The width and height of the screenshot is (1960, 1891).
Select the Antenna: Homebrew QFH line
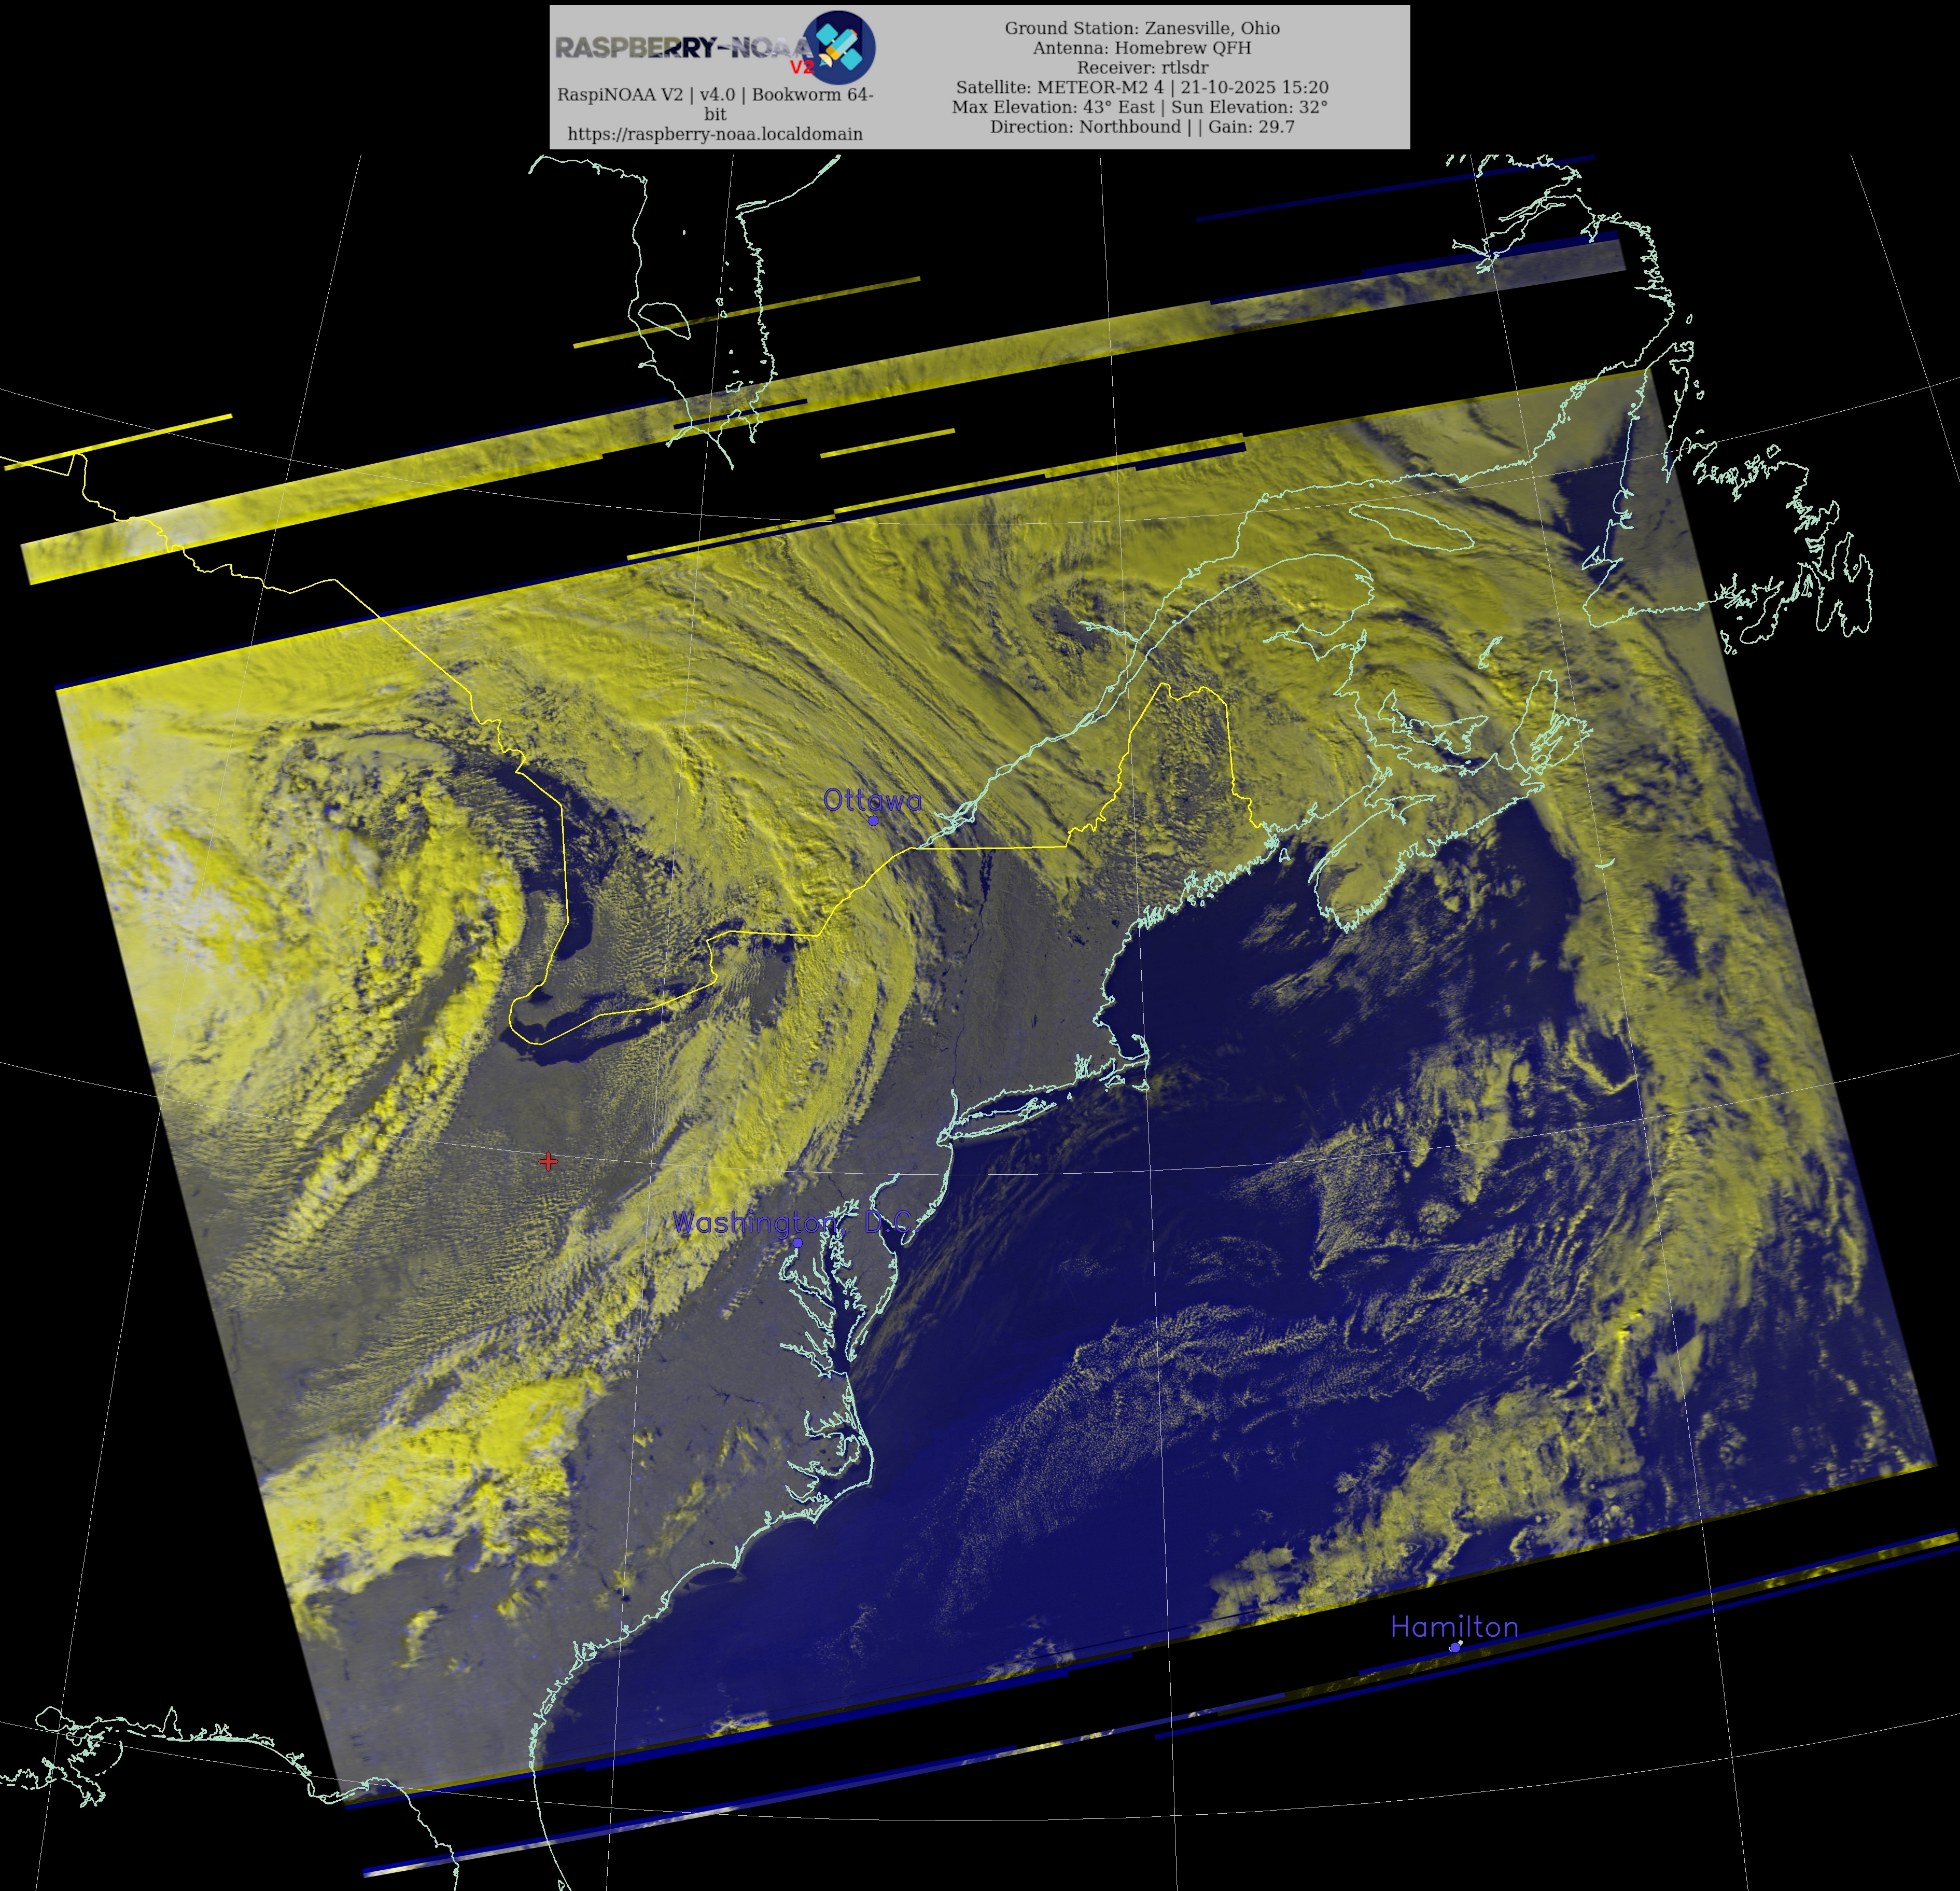[1142, 48]
